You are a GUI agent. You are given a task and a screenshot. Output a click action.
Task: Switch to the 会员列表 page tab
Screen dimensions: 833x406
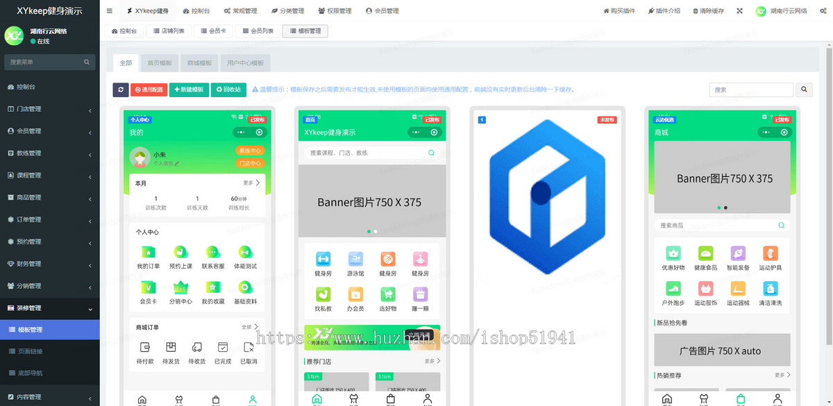click(x=257, y=31)
